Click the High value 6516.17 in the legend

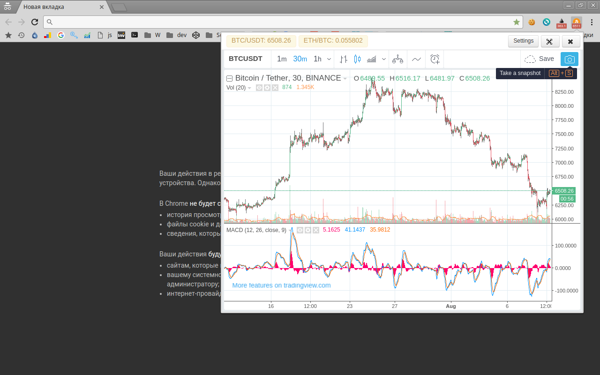click(x=408, y=79)
